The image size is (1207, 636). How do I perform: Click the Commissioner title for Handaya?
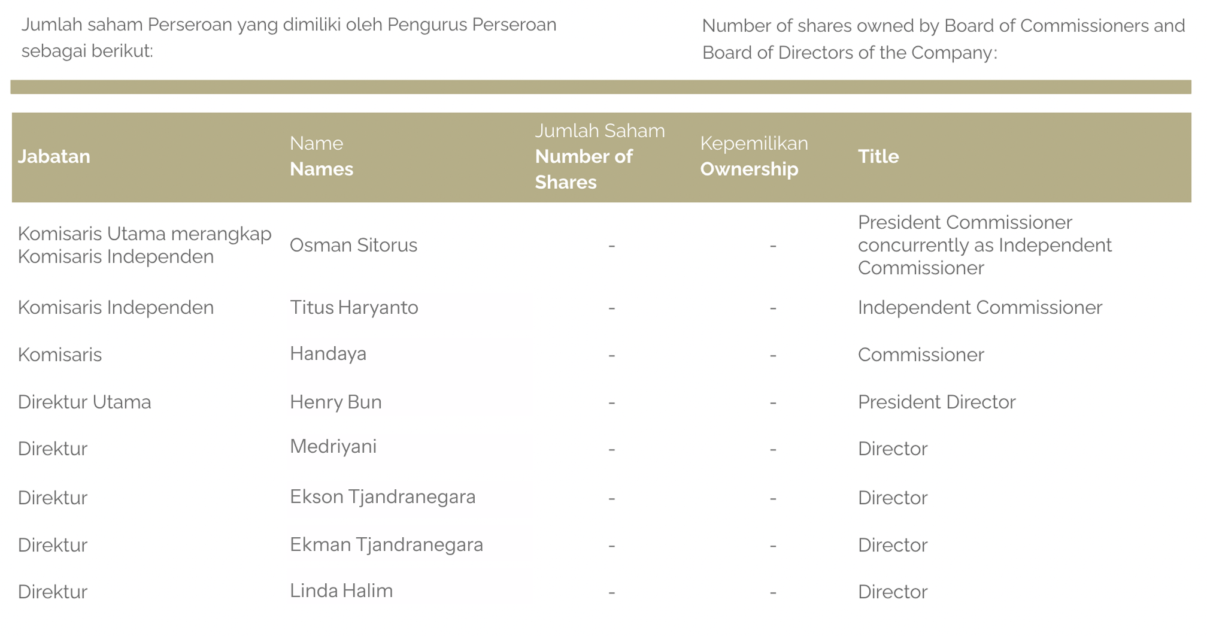coord(921,355)
